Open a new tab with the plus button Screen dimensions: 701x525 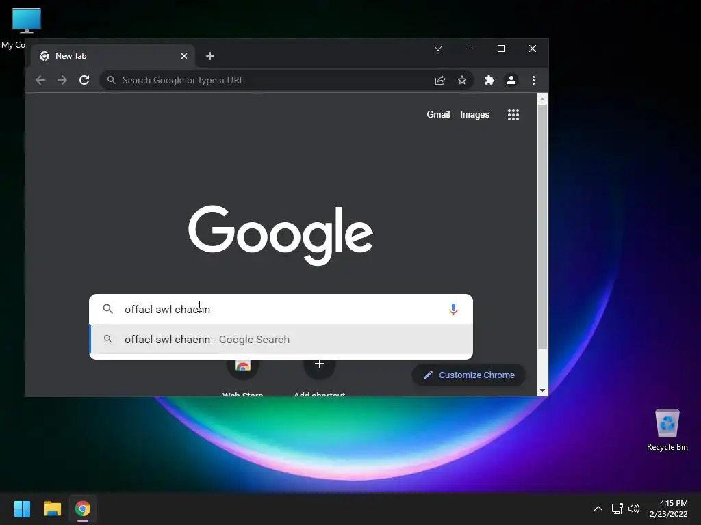pyautogui.click(x=209, y=56)
